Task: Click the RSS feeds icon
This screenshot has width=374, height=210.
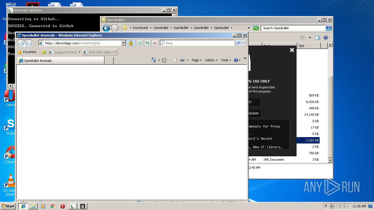Action: pyautogui.click(x=164, y=60)
